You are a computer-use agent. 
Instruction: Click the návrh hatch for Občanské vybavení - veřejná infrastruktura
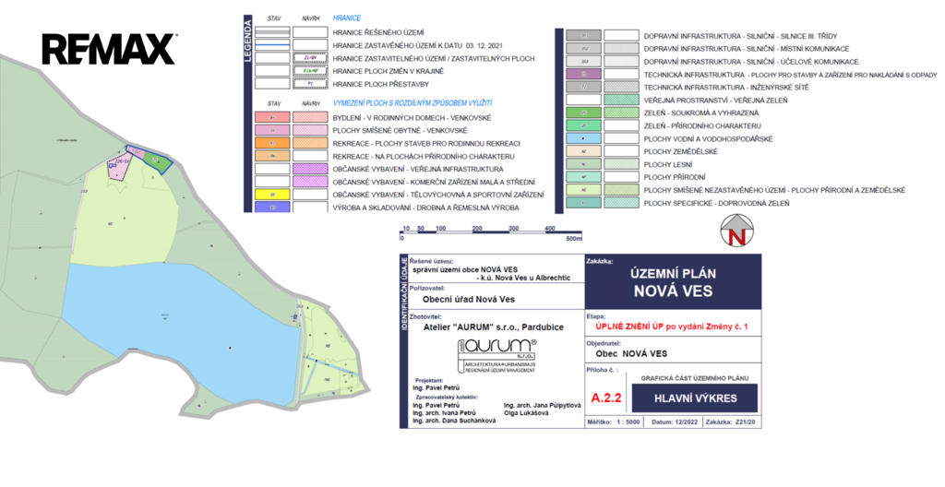[310, 170]
